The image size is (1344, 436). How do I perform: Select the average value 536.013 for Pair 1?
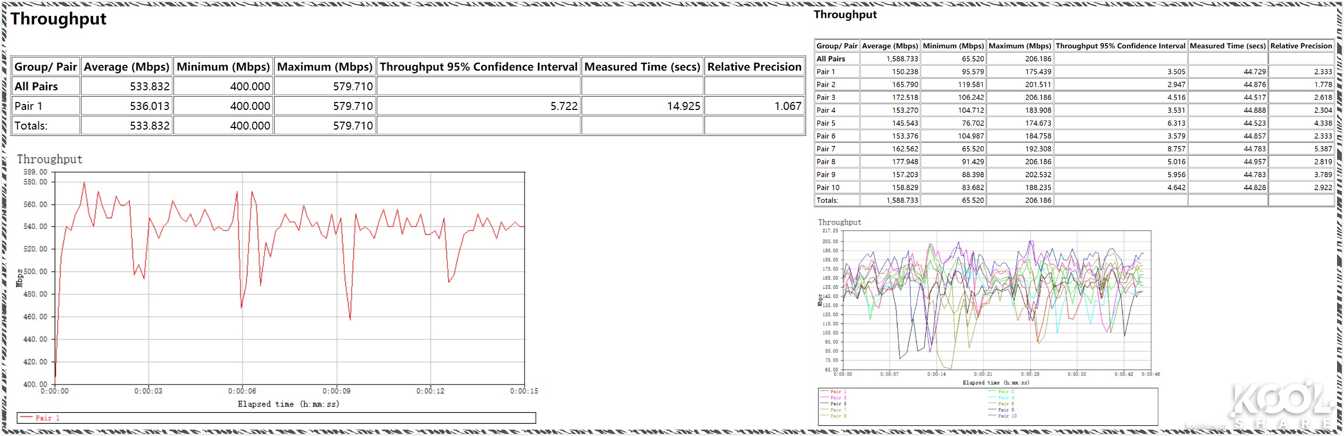click(150, 106)
